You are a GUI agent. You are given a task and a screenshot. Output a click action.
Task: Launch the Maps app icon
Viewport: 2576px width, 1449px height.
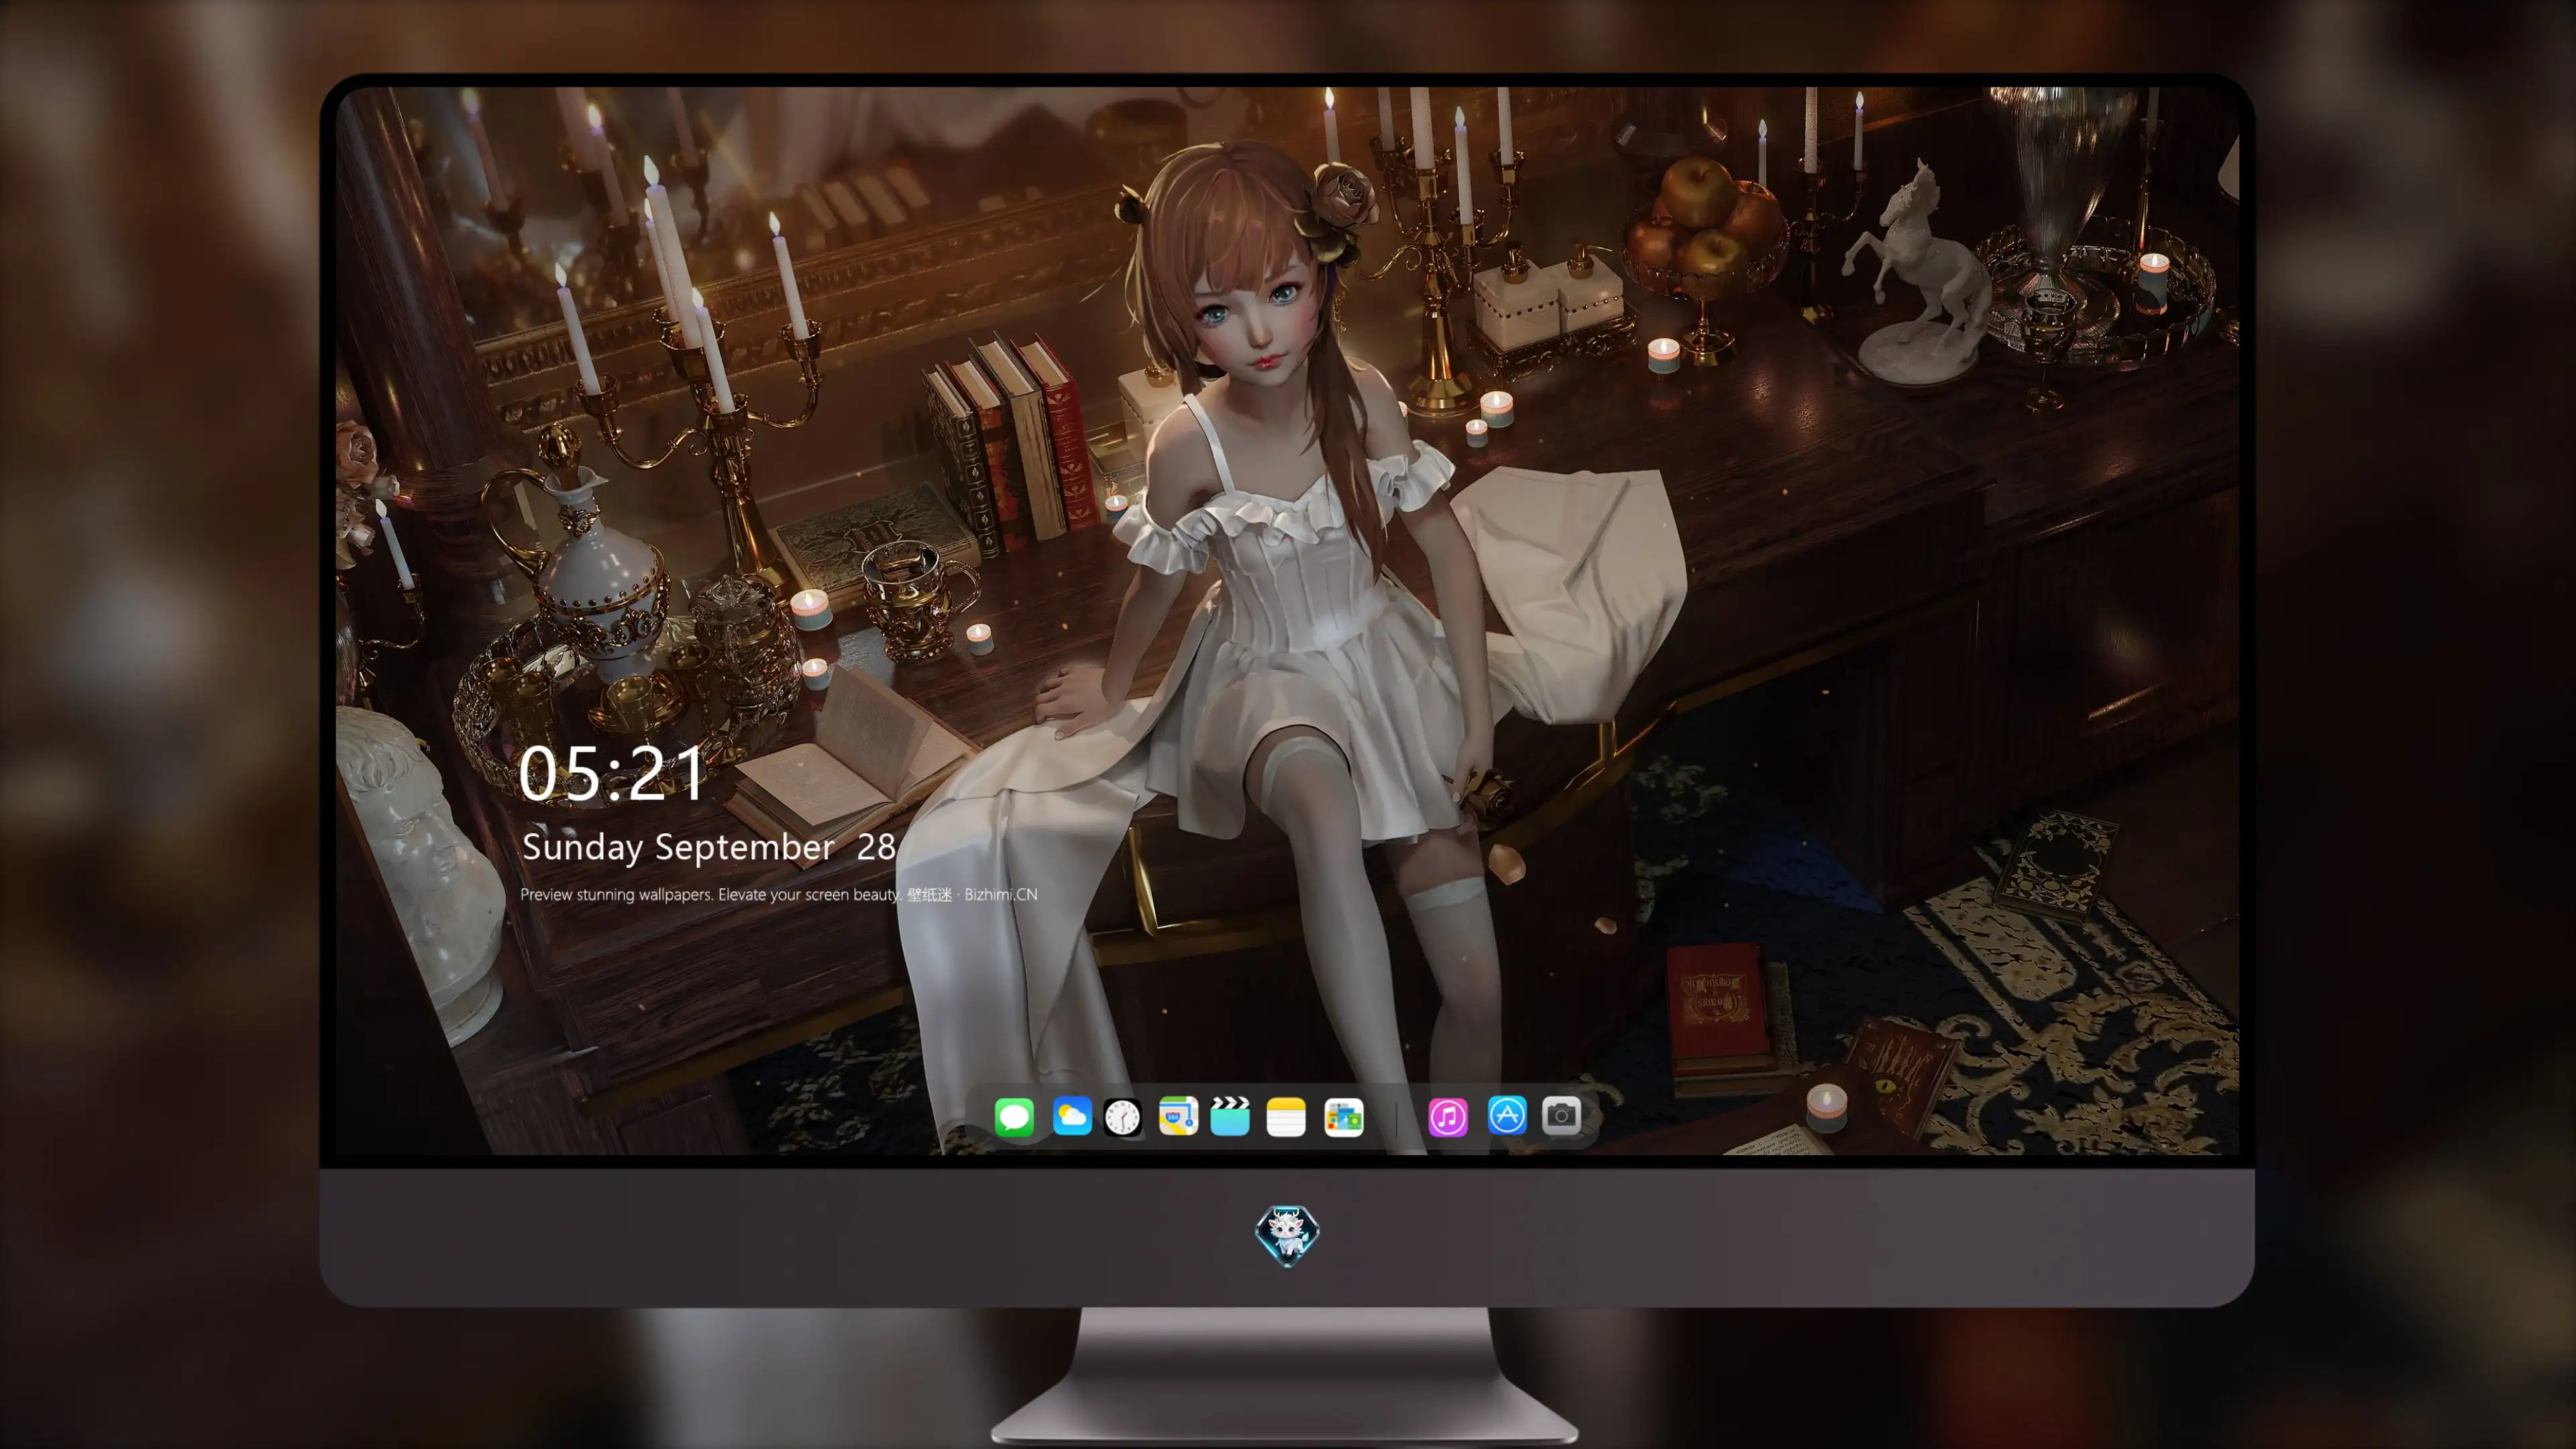tap(1178, 1116)
